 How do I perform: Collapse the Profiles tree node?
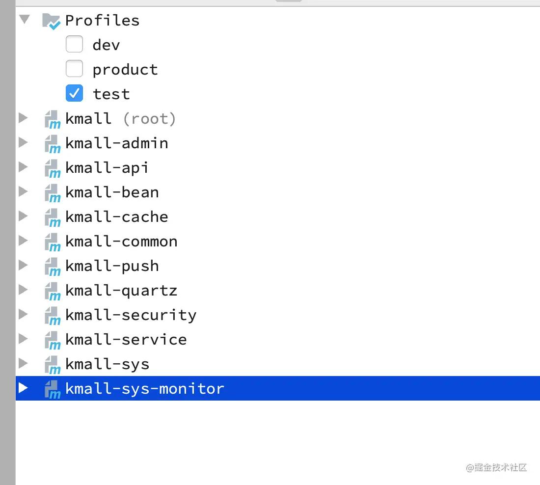[25, 19]
